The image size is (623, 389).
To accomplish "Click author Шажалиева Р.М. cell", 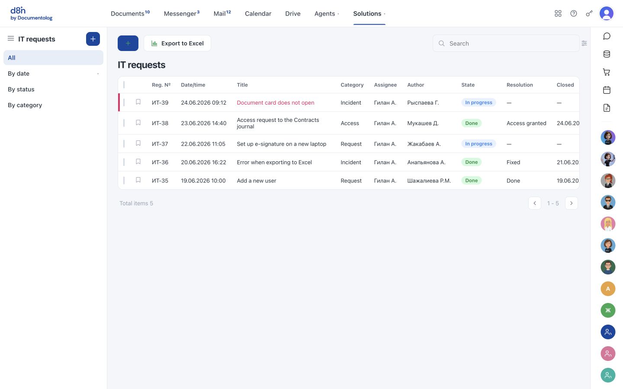I will click(x=429, y=181).
